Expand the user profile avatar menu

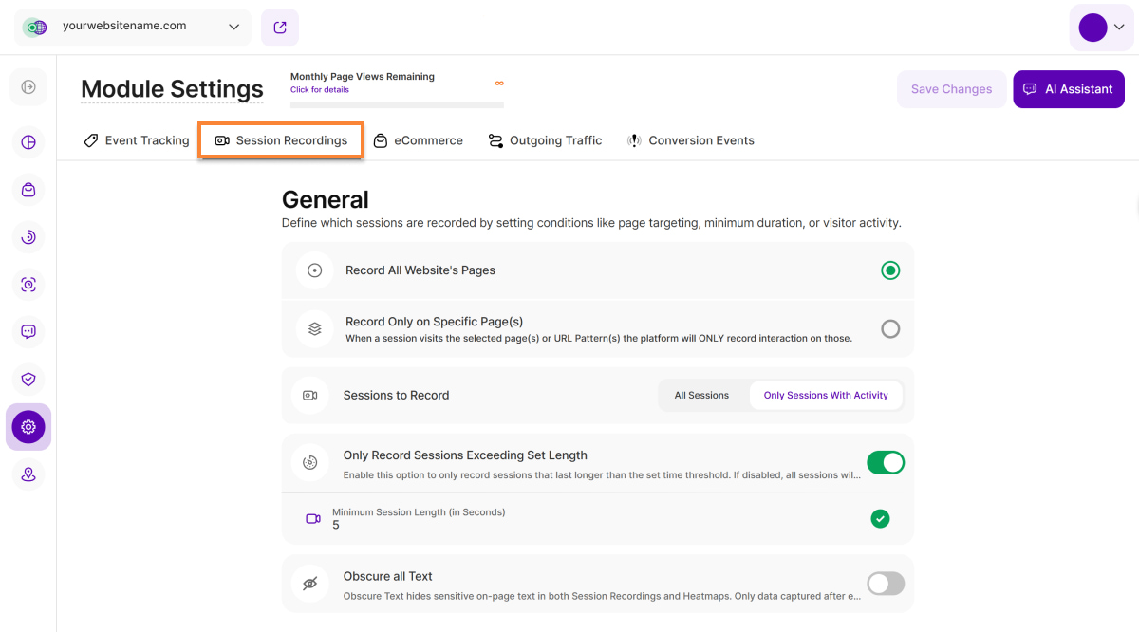(1101, 28)
